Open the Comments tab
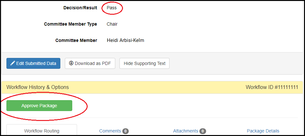305x136 pixels. coord(110,131)
